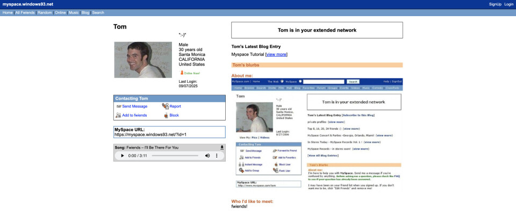This screenshot has height=212, width=516.
Task: Download the song with the arrow icon
Action: coord(222,147)
